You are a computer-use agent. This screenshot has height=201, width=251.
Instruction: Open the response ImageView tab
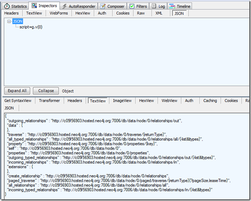[x=122, y=100]
